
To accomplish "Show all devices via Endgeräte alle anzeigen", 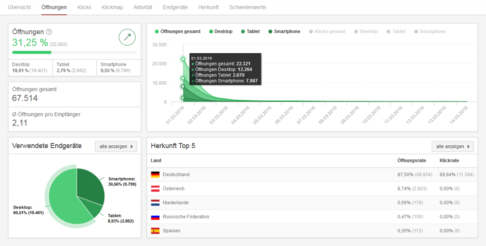I will pyautogui.click(x=116, y=146).
